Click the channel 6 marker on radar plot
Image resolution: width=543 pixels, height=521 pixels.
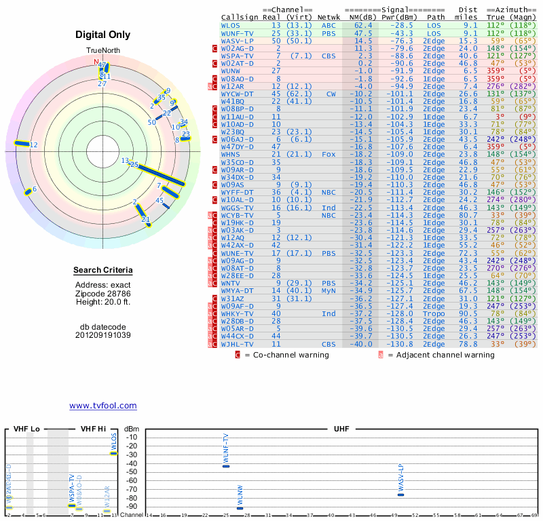click(29, 191)
